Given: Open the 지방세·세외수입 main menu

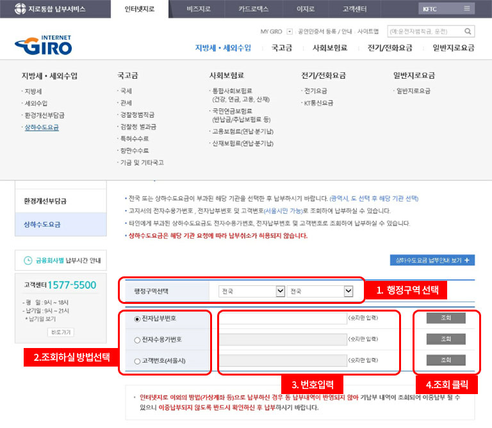Looking at the screenshot, I should (223, 48).
